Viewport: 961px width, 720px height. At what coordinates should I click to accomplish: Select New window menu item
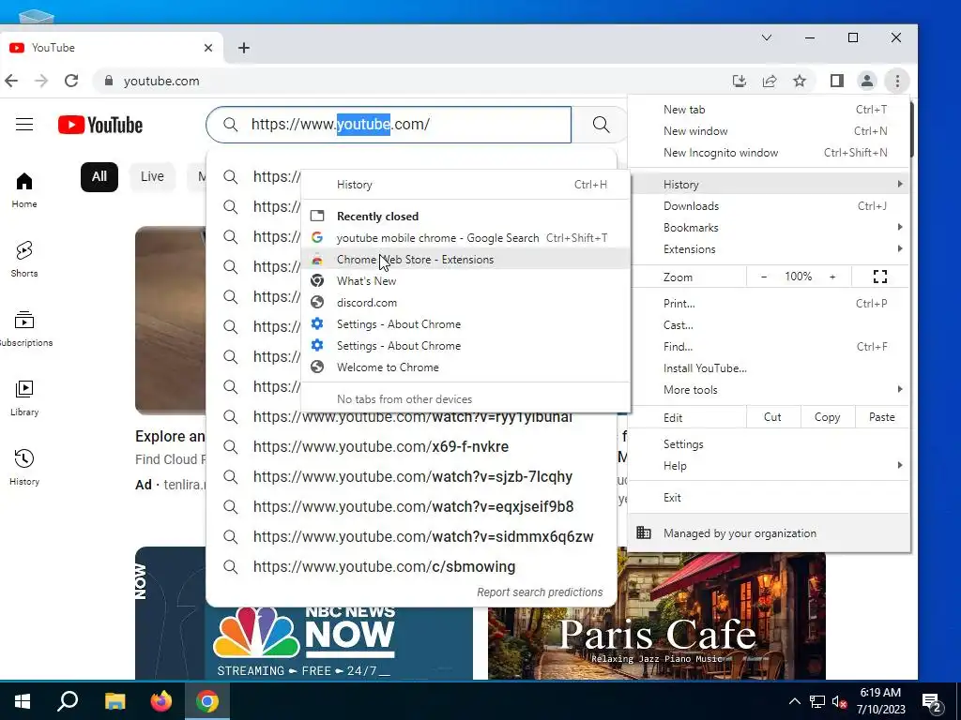[x=770, y=130]
